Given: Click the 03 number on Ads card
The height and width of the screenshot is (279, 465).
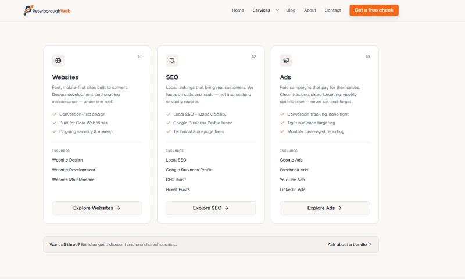Looking at the screenshot, I should (367, 56).
